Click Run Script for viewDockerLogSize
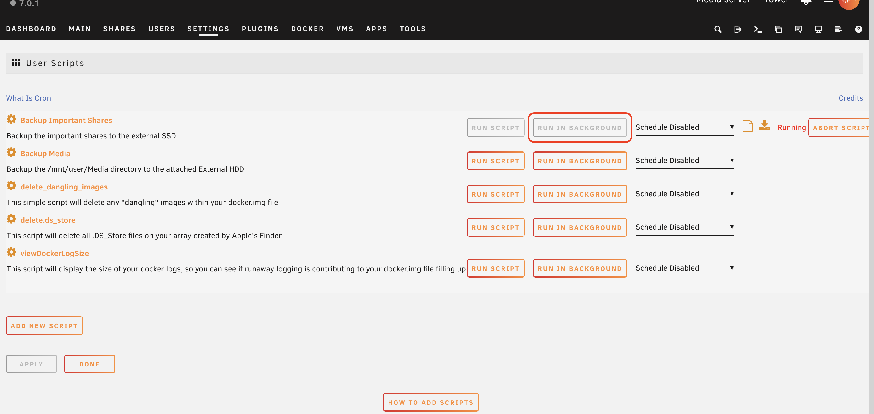874x414 pixels. coord(495,268)
